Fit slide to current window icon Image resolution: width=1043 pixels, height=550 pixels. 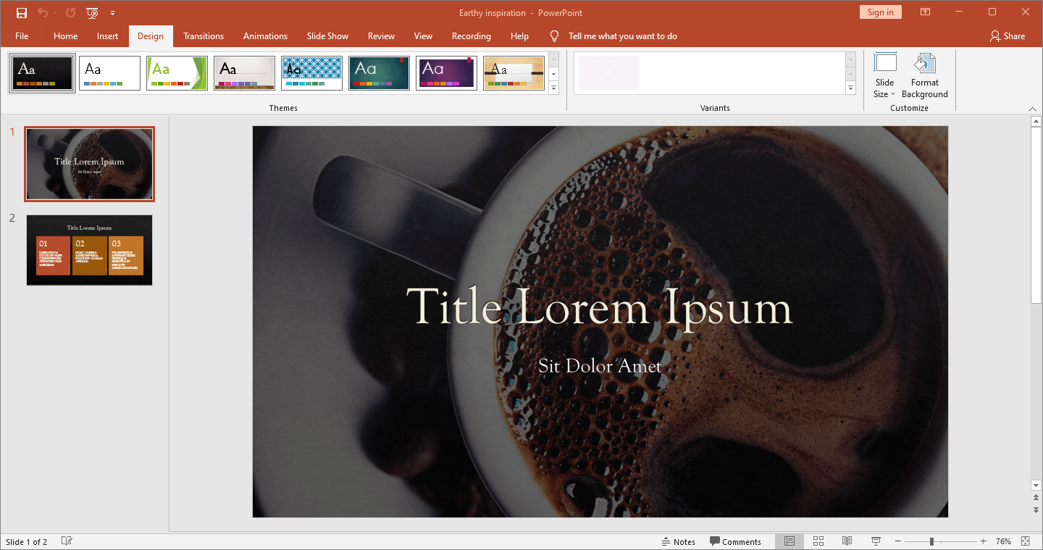(1025, 541)
